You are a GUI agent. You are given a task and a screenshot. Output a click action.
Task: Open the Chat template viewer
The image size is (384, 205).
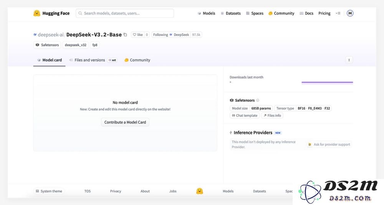pos(245,116)
